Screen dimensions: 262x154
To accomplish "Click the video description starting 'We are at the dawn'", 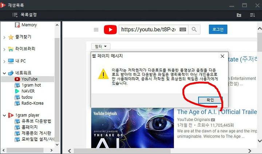I will [217, 134].
